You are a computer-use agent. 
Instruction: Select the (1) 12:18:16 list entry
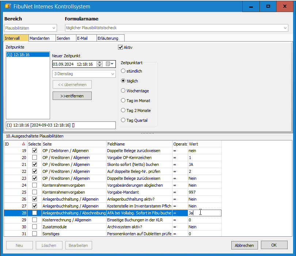28,55
